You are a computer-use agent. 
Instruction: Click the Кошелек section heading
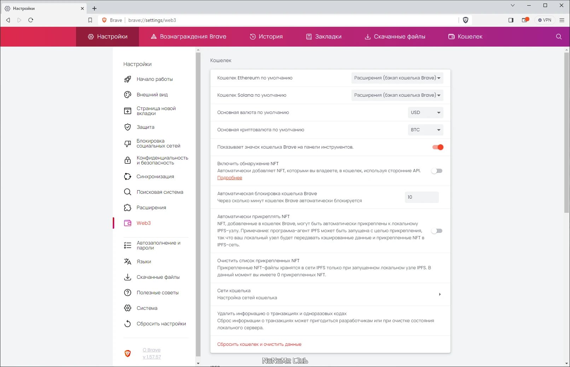(x=221, y=60)
